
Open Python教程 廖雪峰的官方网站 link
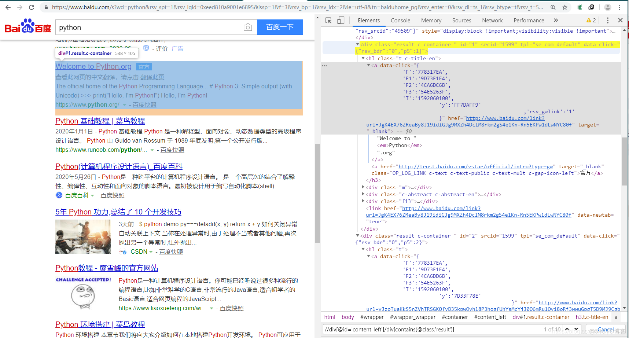point(107,268)
